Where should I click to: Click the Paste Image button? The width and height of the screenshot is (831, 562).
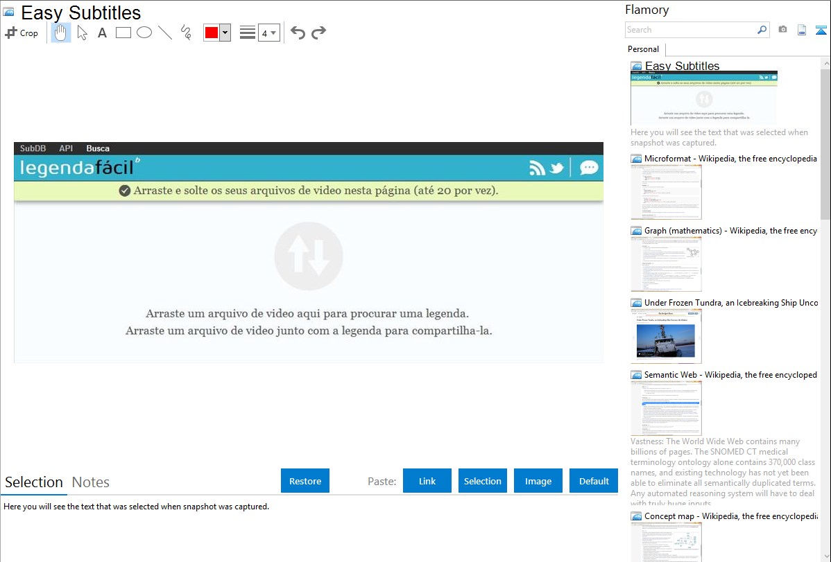(538, 481)
